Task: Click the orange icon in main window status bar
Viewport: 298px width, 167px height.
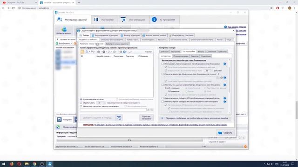Action: pos(245,147)
